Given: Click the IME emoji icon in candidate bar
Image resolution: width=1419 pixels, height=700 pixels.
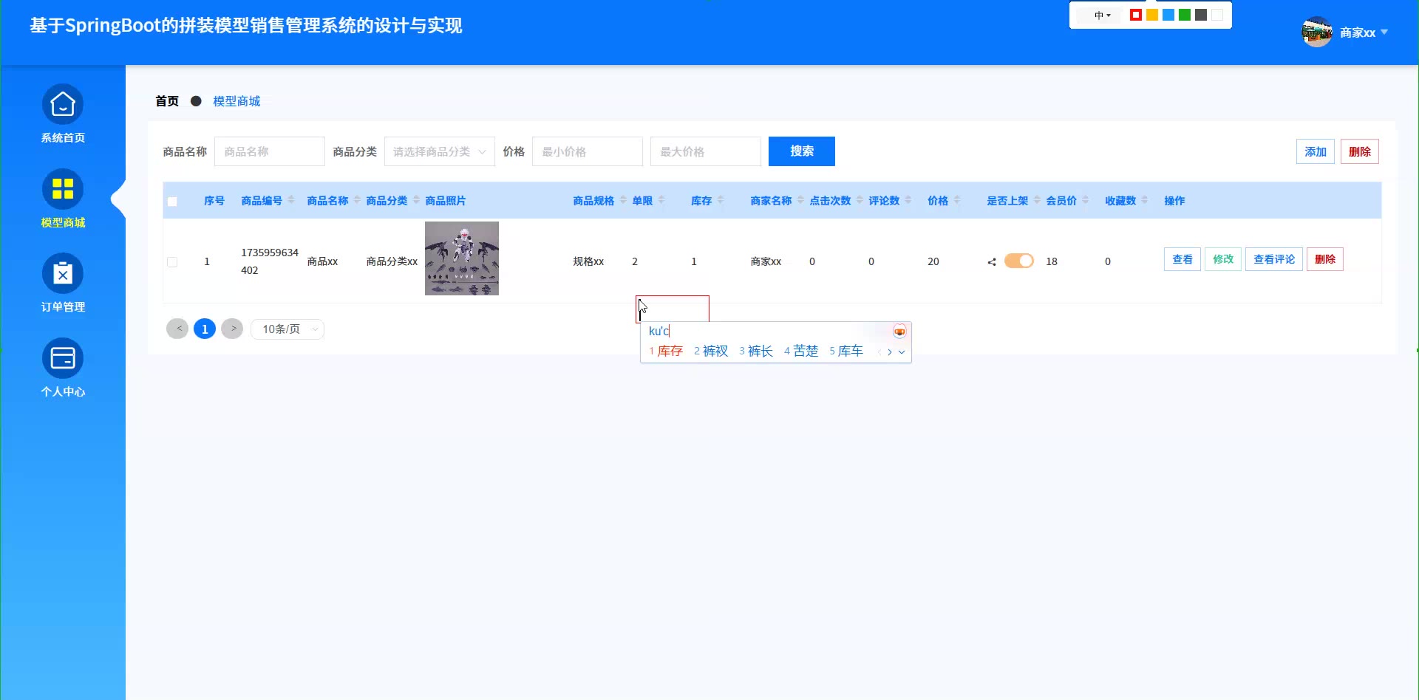Looking at the screenshot, I should click(899, 332).
